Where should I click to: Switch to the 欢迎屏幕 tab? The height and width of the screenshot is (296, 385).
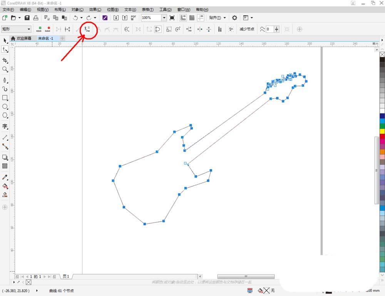(21, 39)
